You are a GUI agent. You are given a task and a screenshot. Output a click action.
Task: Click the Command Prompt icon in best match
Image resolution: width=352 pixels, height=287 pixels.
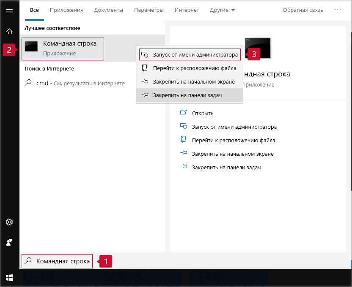pos(32,47)
